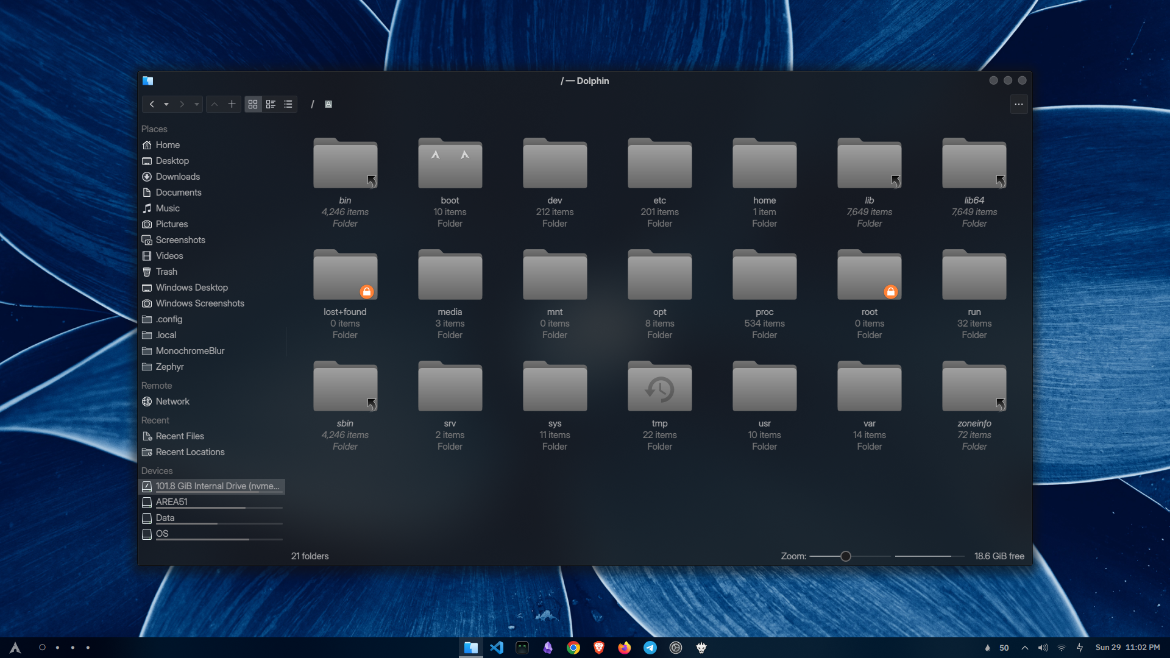Go up one directory level
The image size is (1170, 658).
214,104
